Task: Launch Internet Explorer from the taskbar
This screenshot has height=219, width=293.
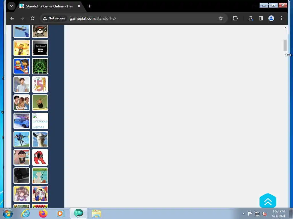Action: 25,213
